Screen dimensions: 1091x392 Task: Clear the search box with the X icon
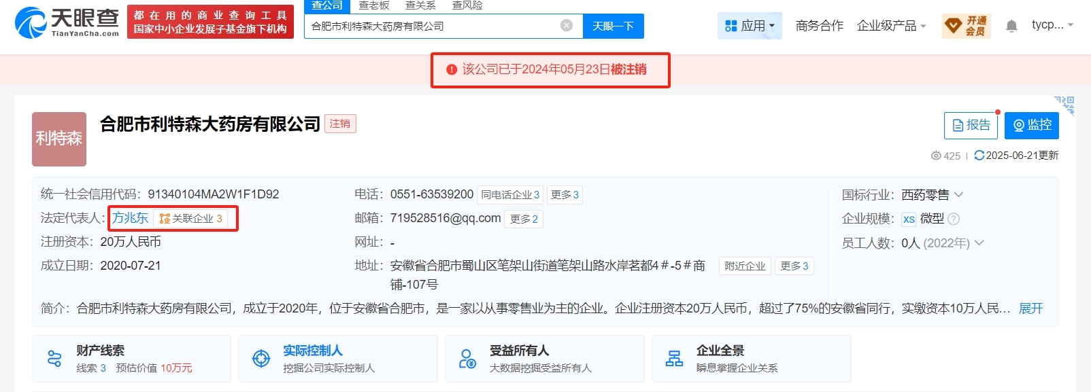click(567, 26)
